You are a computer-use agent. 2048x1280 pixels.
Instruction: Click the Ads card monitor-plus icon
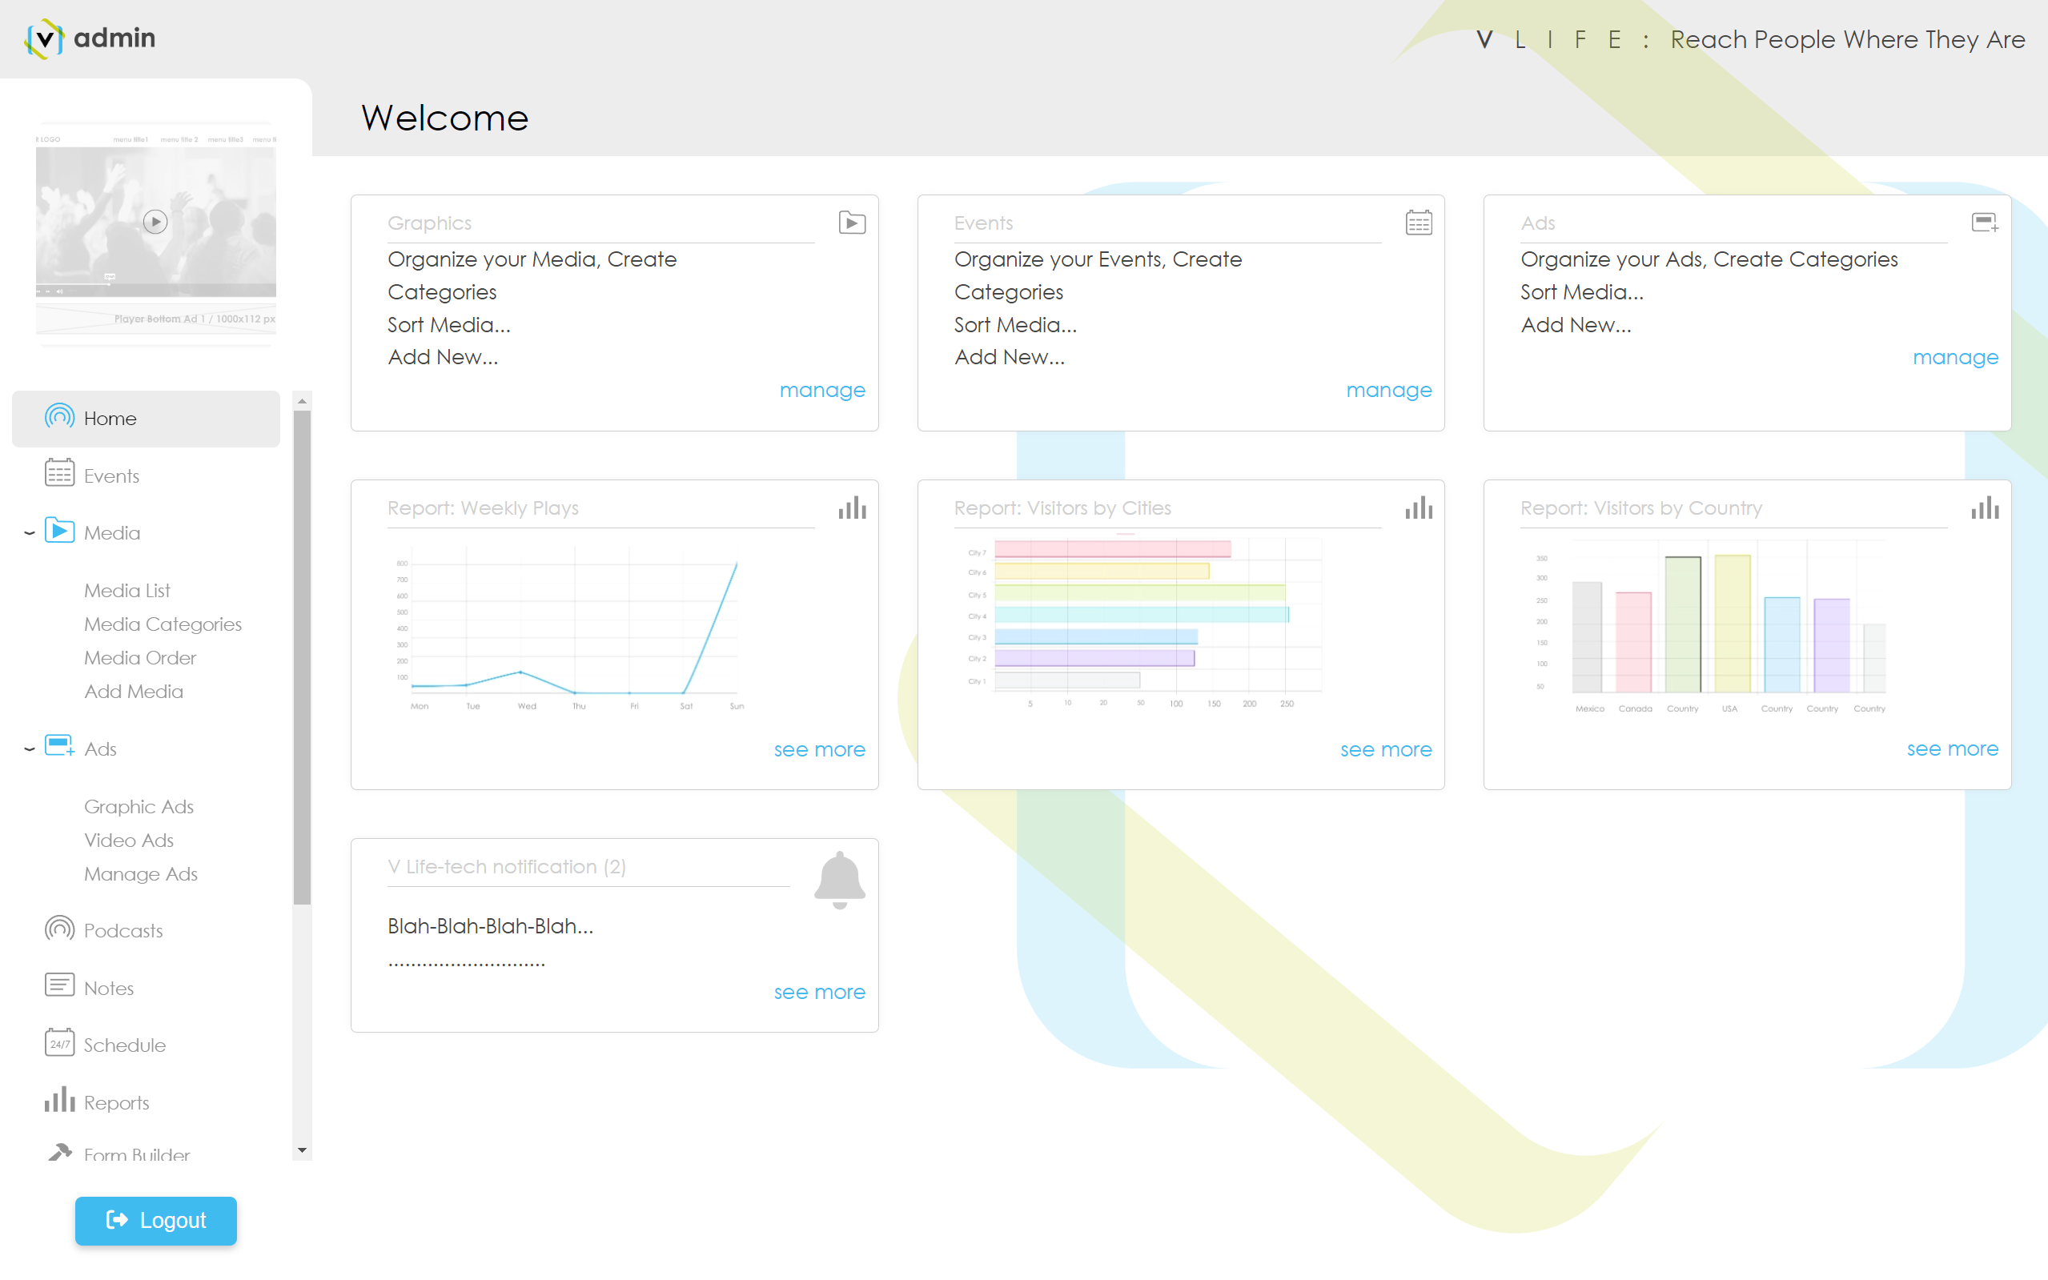pos(1984,223)
